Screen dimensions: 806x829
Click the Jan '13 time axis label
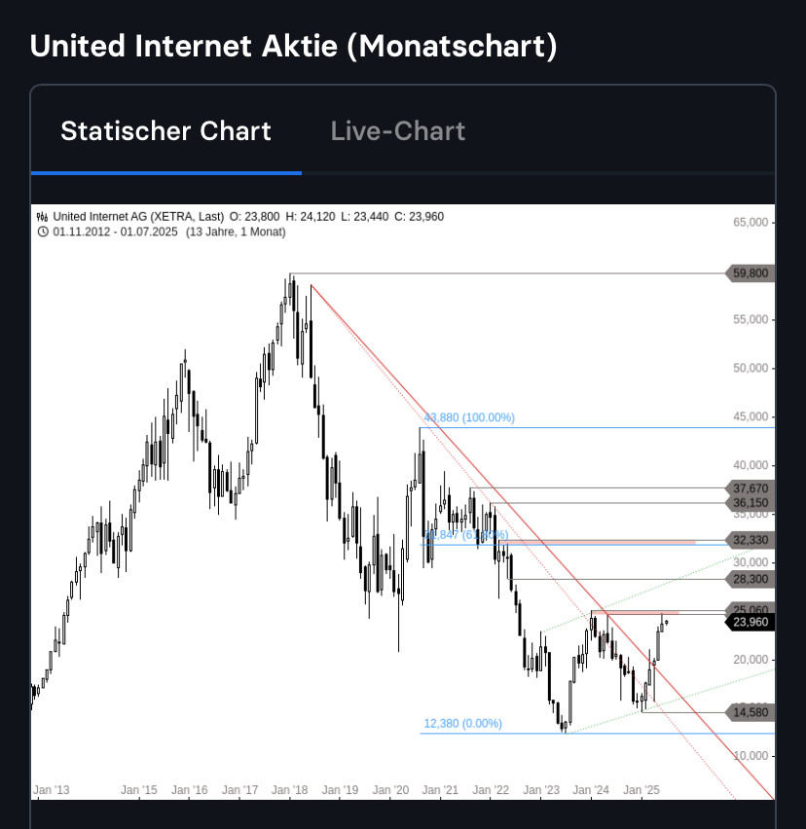52,790
